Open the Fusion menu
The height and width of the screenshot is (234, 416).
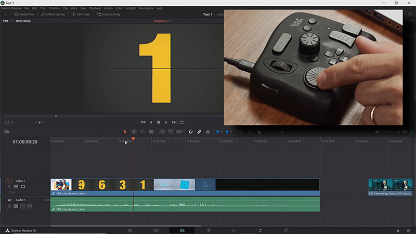[108, 8]
